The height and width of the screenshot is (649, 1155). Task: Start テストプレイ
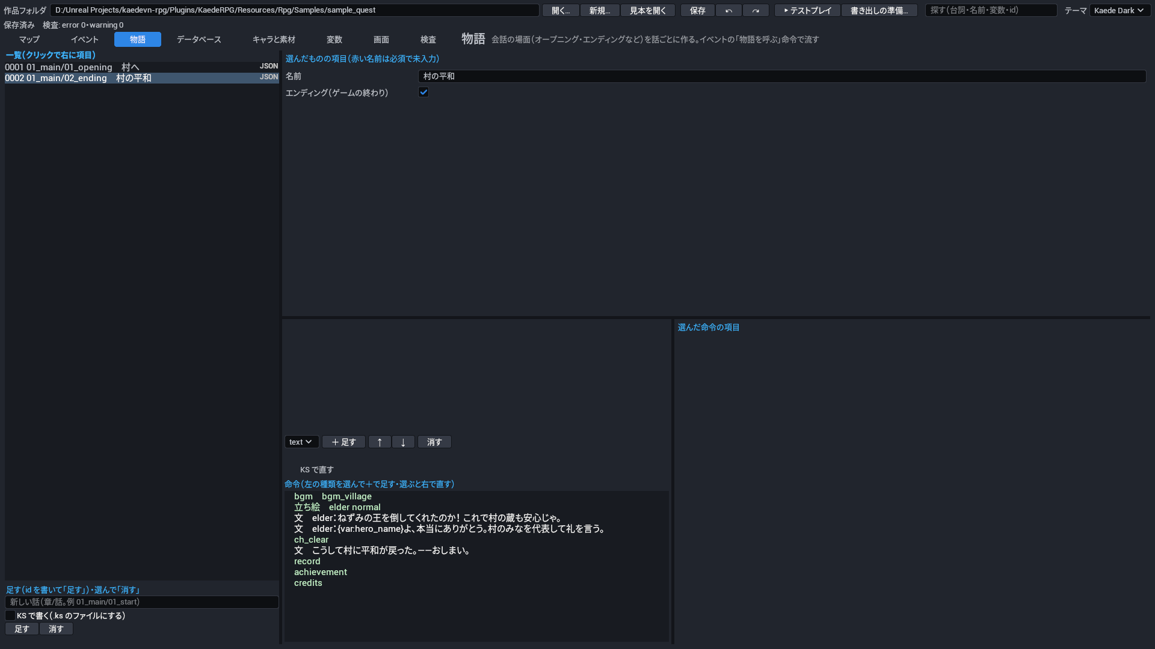point(807,10)
